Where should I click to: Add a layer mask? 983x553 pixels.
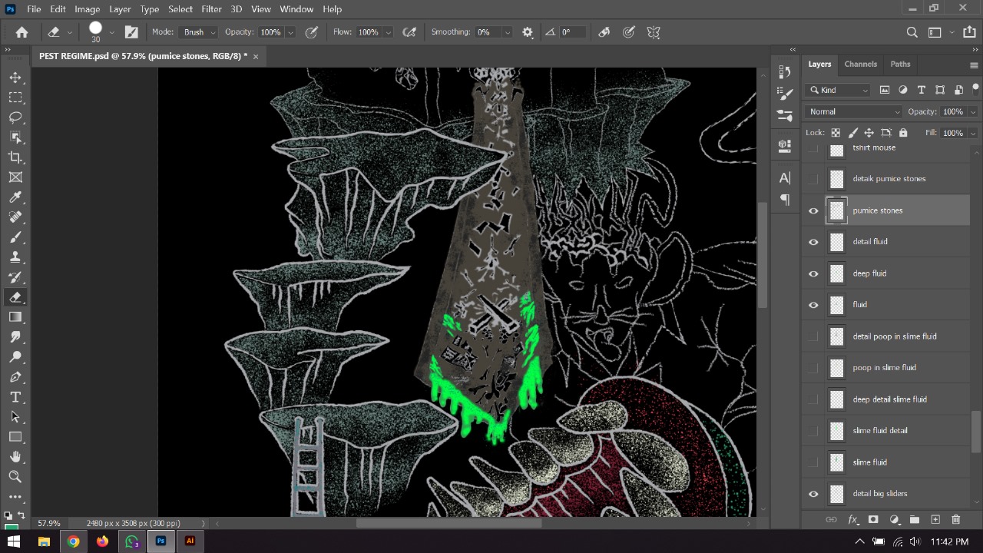coord(873,520)
